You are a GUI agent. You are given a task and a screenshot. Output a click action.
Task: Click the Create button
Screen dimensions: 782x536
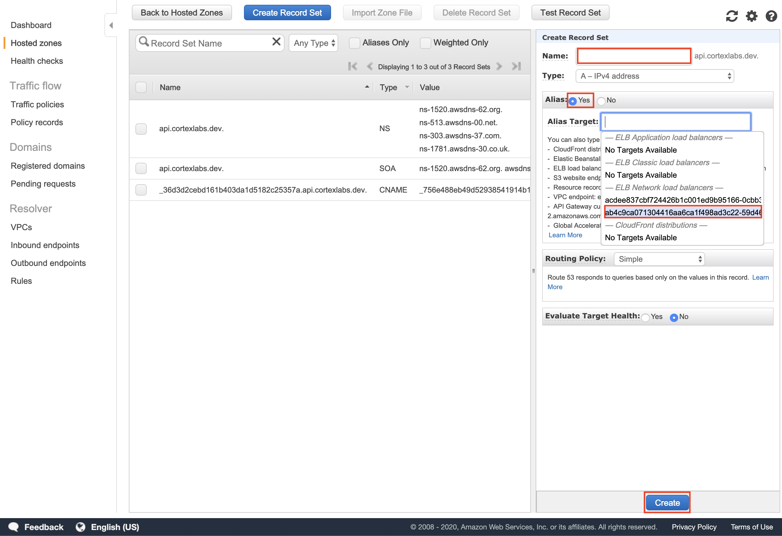tap(667, 502)
